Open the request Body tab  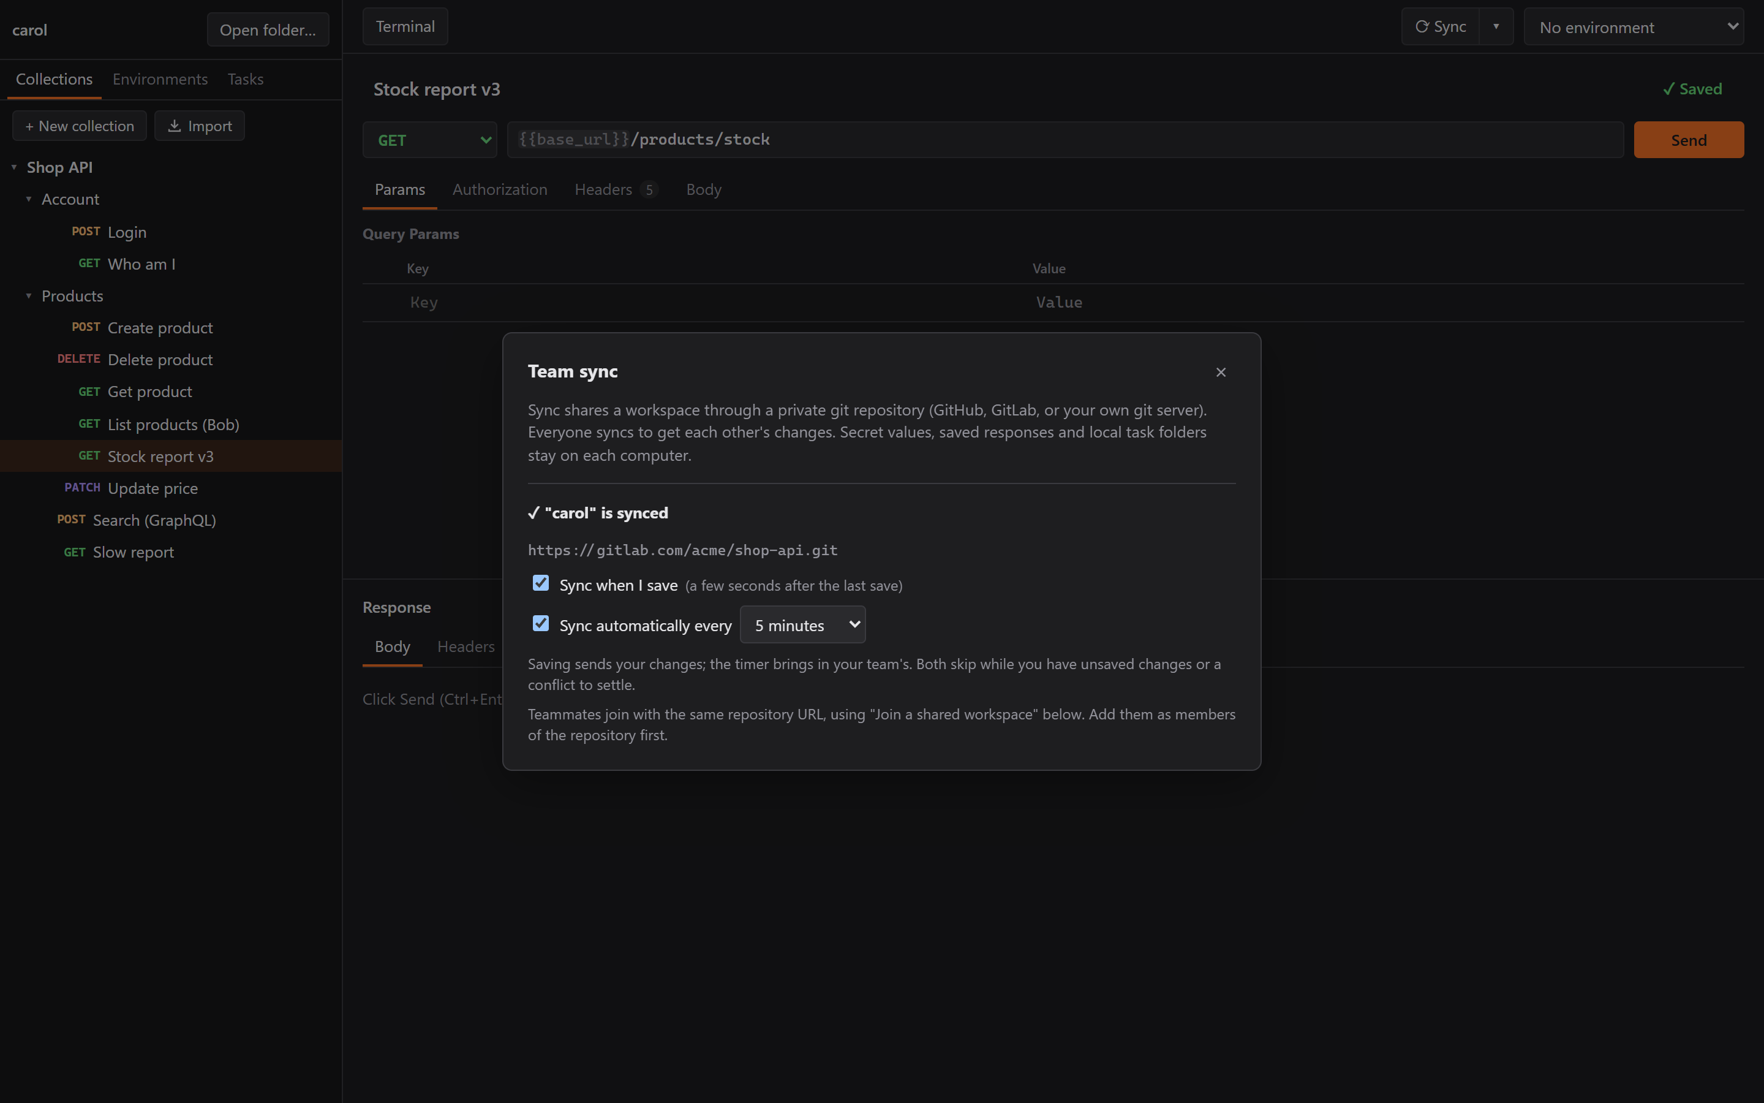(x=703, y=190)
